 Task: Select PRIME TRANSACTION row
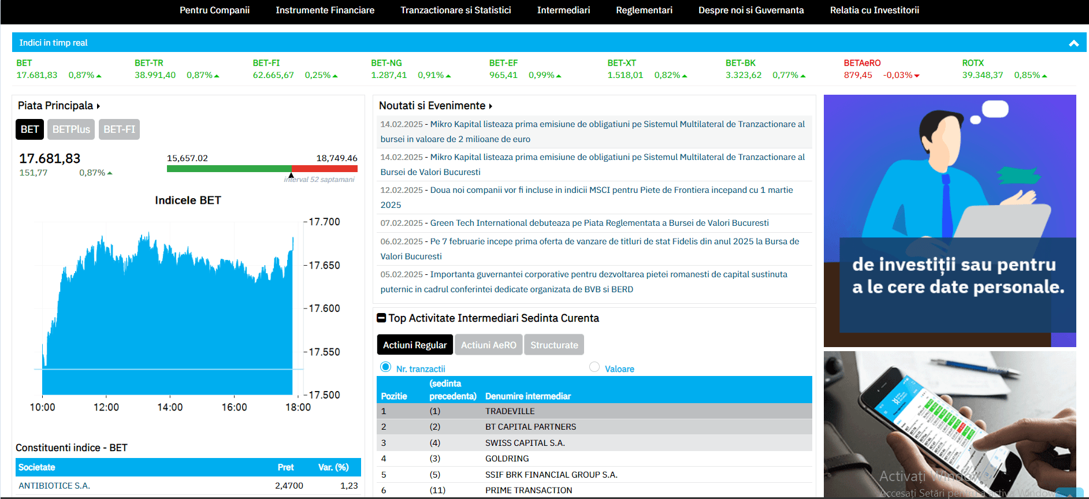coord(594,490)
